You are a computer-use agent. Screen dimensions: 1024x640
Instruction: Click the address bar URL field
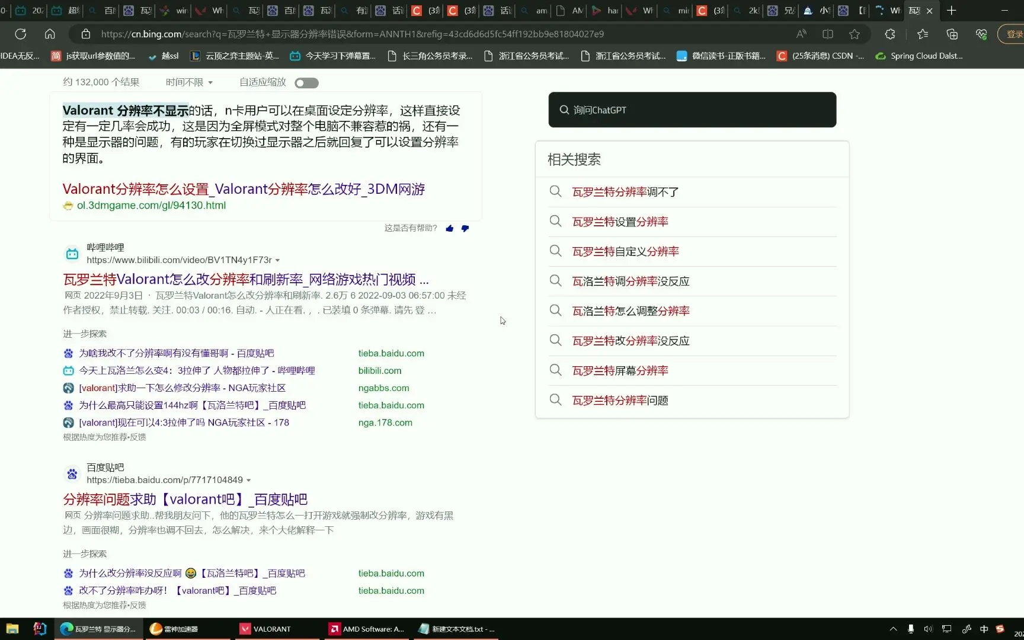(352, 34)
